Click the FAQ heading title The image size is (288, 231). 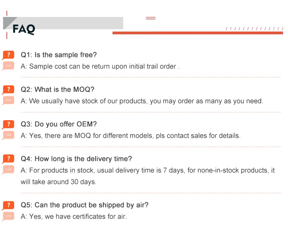pyautogui.click(x=24, y=29)
